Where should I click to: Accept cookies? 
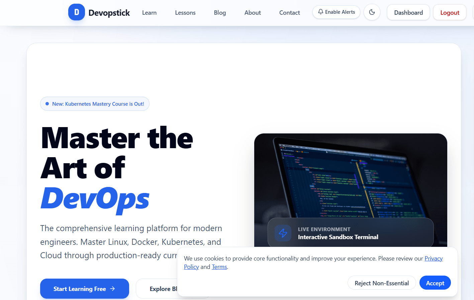pos(435,283)
